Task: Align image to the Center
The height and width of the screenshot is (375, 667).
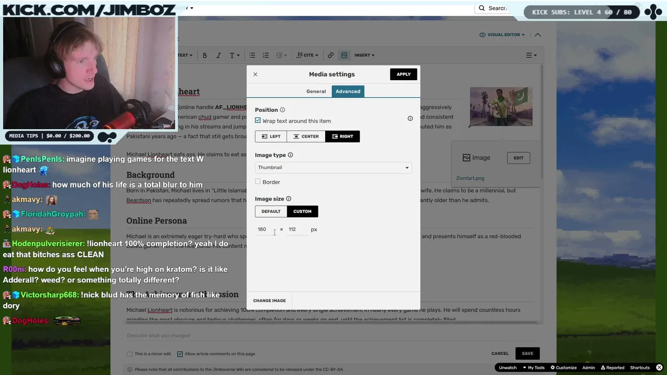Action: click(306, 136)
